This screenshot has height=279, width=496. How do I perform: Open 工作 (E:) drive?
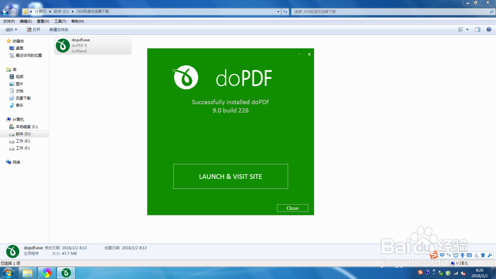[23, 141]
